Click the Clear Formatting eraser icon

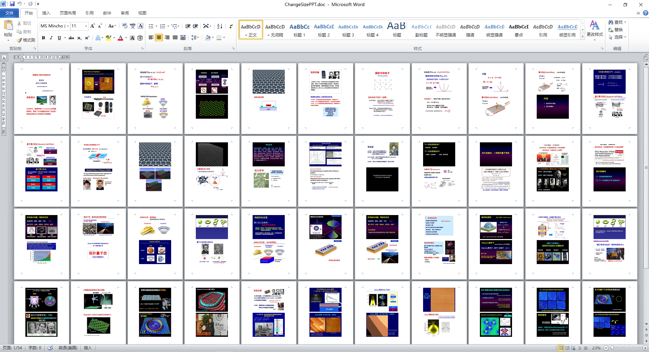[x=124, y=26]
